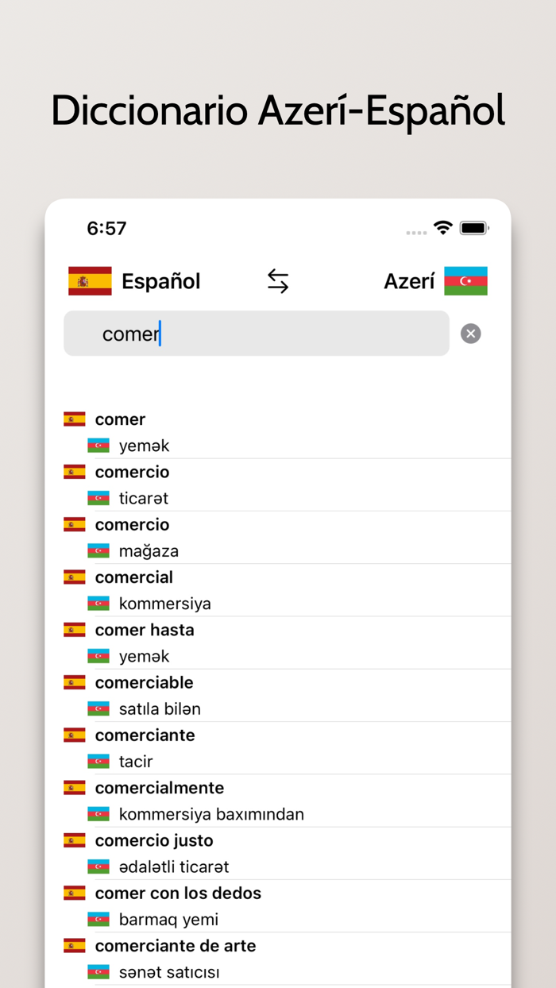Click inside the search input field
The height and width of the screenshot is (988, 556).
tap(254, 334)
